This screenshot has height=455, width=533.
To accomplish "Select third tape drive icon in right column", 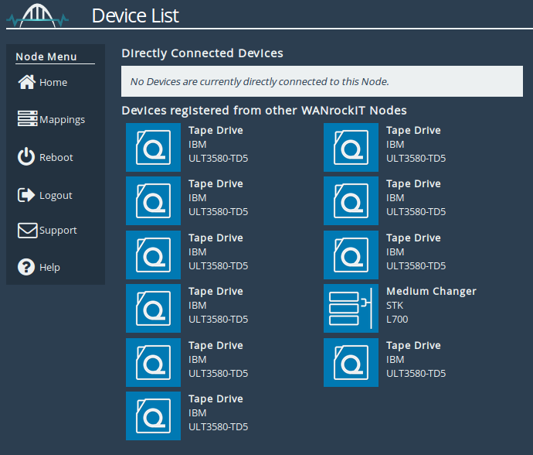I will tap(351, 255).
